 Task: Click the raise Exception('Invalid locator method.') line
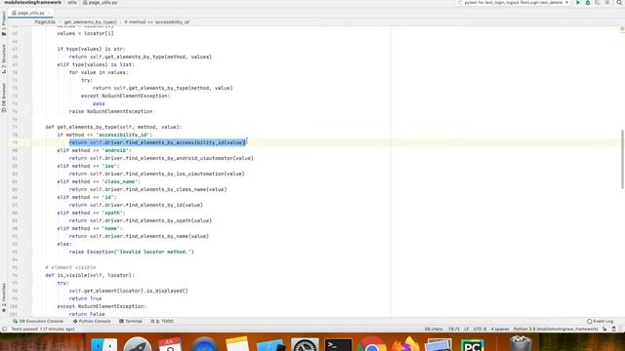(x=131, y=252)
